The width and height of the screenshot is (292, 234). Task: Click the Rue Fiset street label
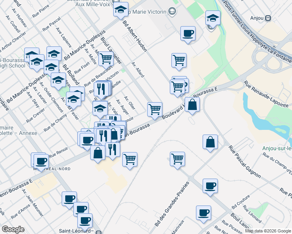(x=82, y=68)
